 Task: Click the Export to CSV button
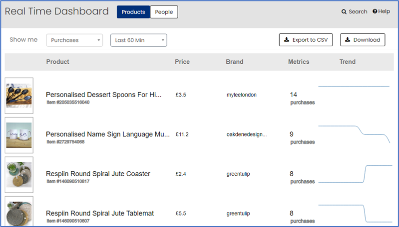pyautogui.click(x=306, y=40)
